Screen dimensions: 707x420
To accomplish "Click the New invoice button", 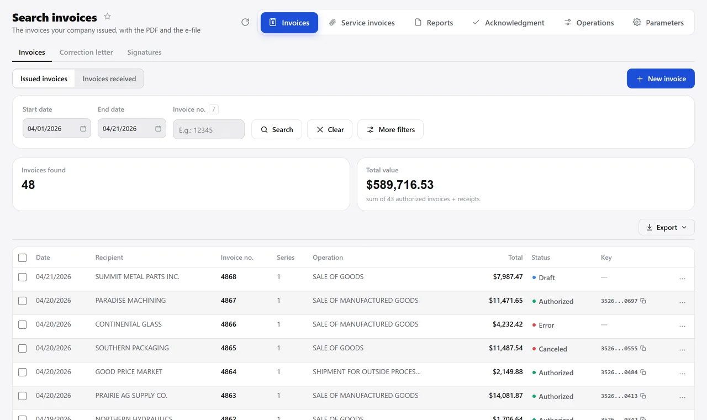I will click(661, 78).
